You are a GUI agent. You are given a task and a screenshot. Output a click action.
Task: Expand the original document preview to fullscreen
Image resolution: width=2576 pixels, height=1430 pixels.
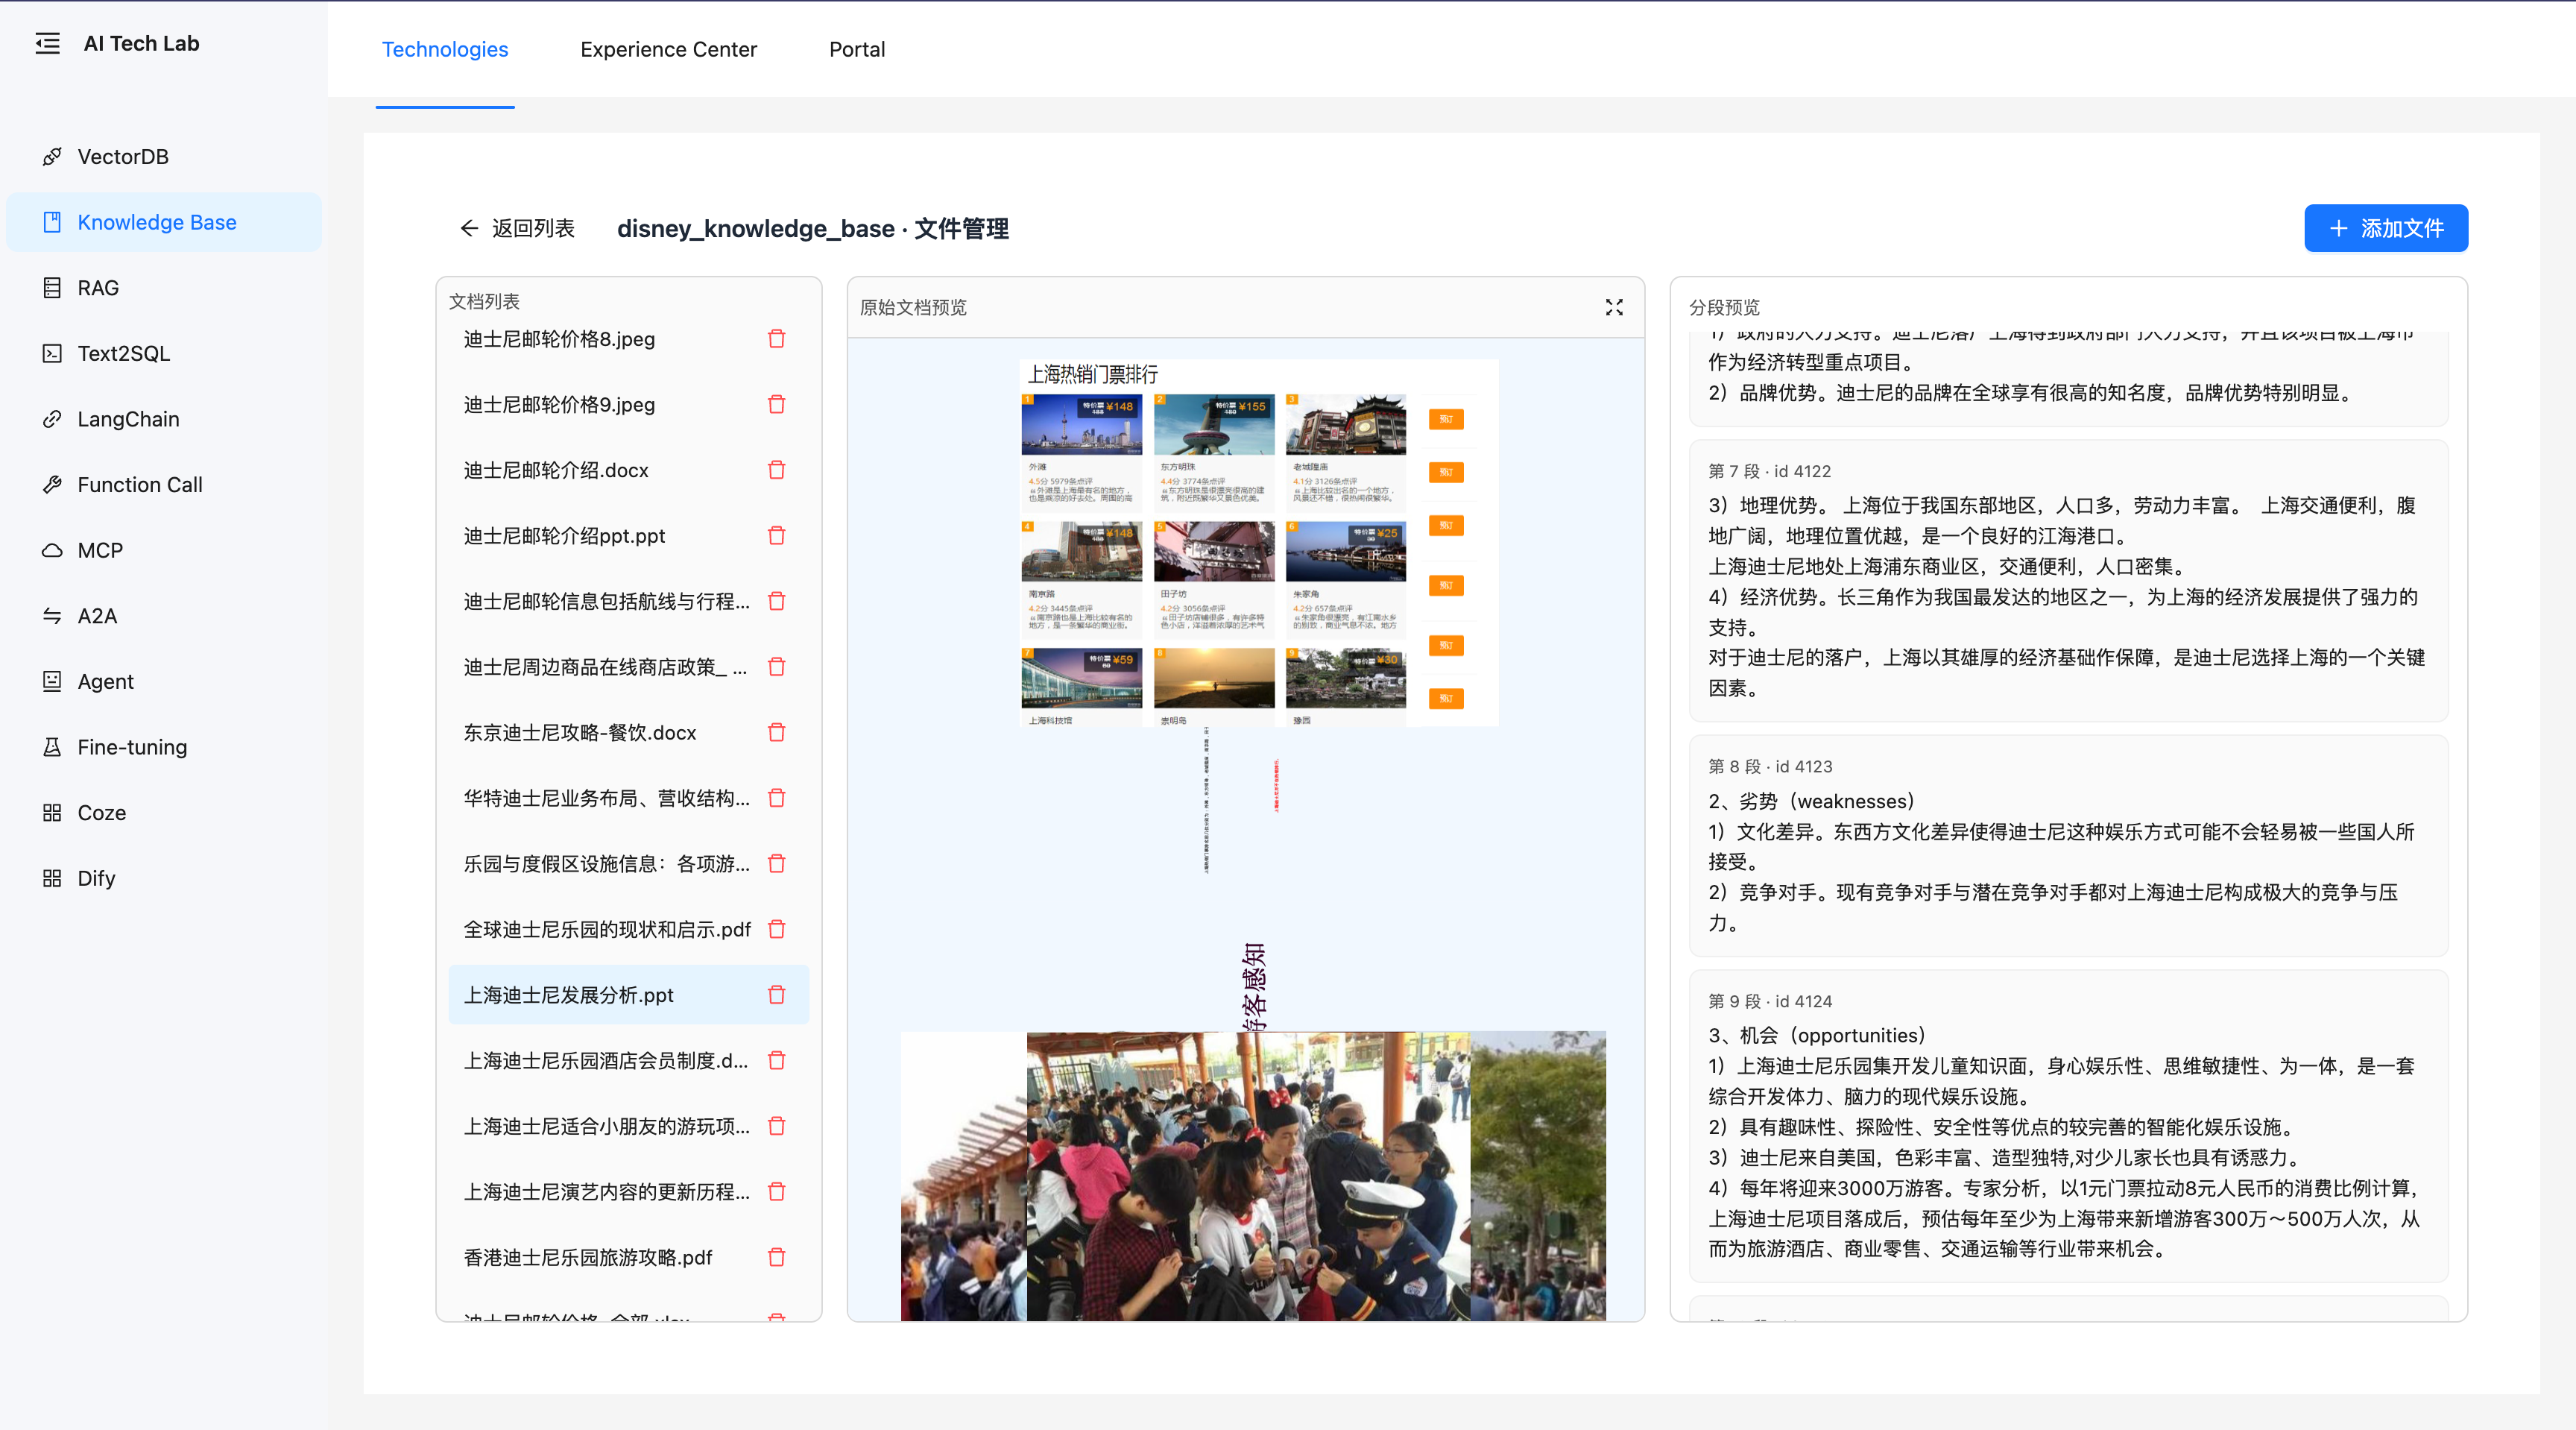(x=1614, y=307)
